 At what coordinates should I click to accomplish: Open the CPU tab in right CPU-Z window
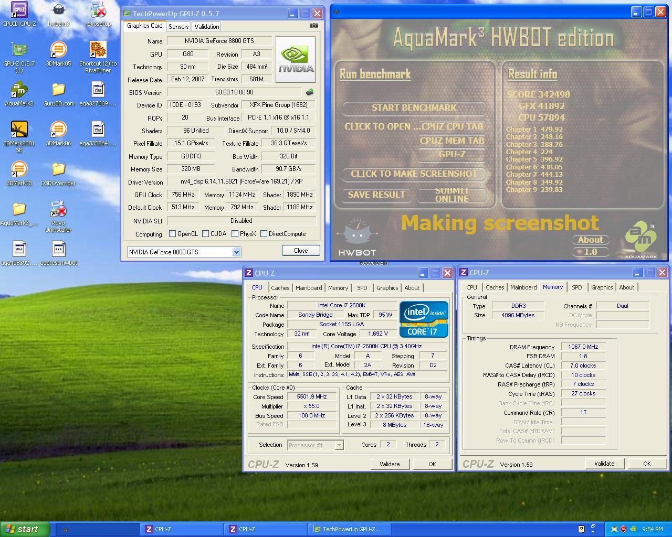coord(472,287)
